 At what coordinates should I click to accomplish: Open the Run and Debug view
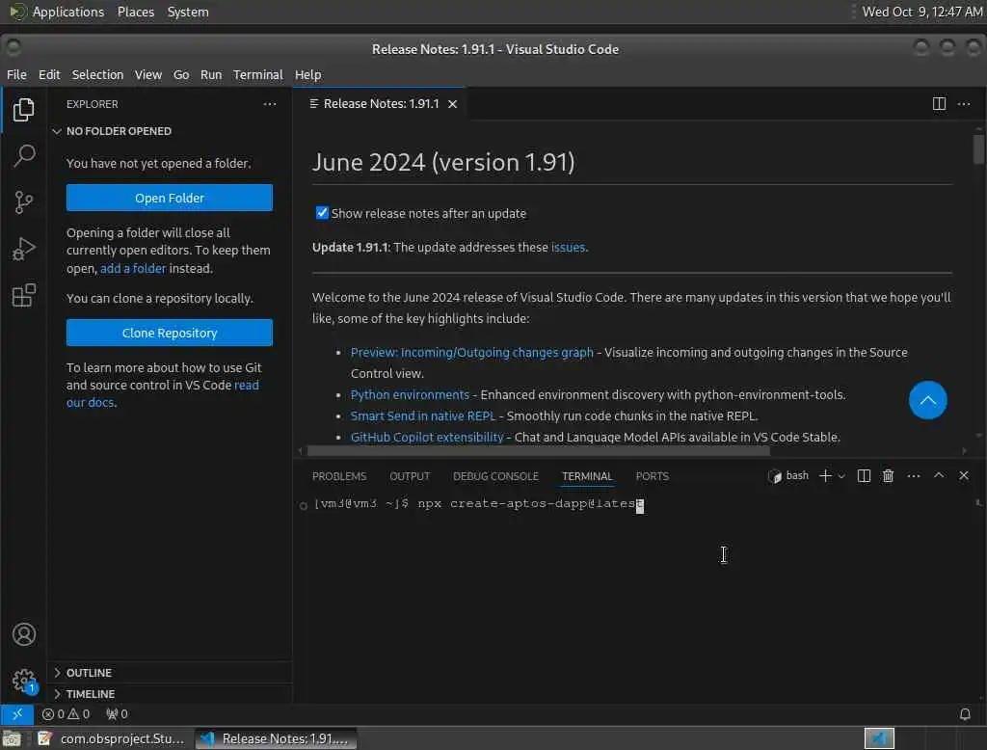(24, 249)
